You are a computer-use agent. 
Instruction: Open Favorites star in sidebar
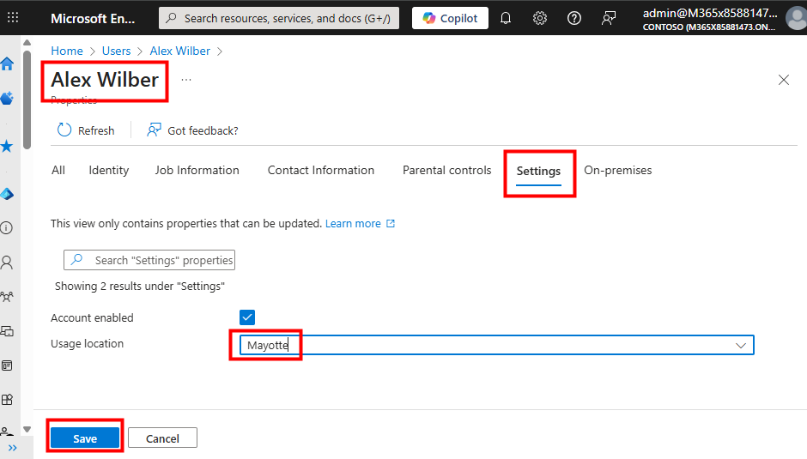click(x=7, y=146)
